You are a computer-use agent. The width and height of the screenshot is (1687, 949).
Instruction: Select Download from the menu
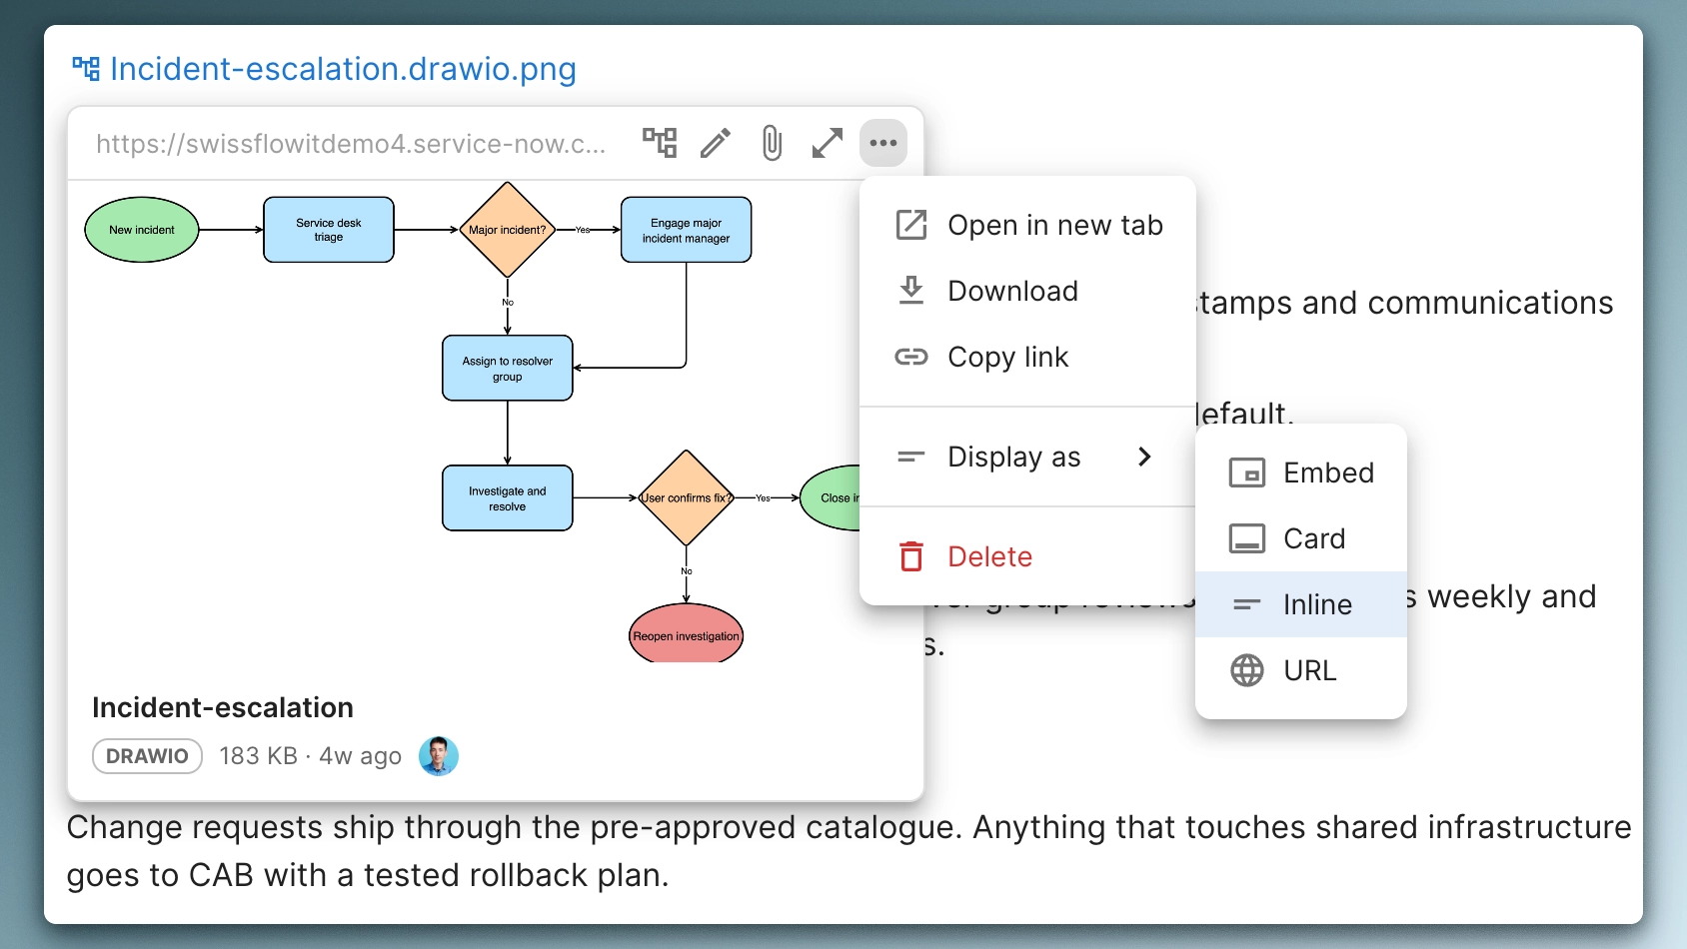coord(1027,291)
